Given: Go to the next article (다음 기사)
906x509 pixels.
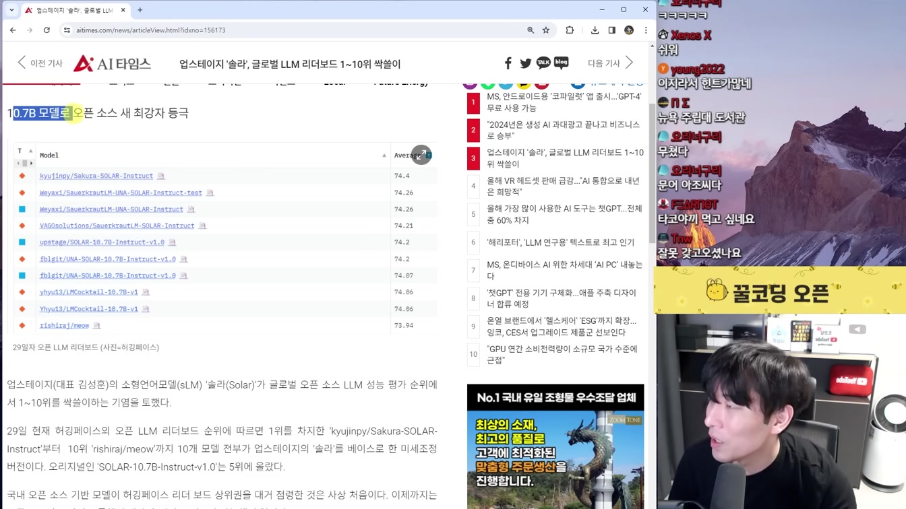Looking at the screenshot, I should point(611,63).
